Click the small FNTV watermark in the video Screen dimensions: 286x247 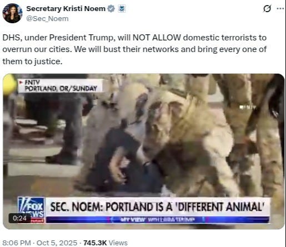pyautogui.click(x=248, y=107)
